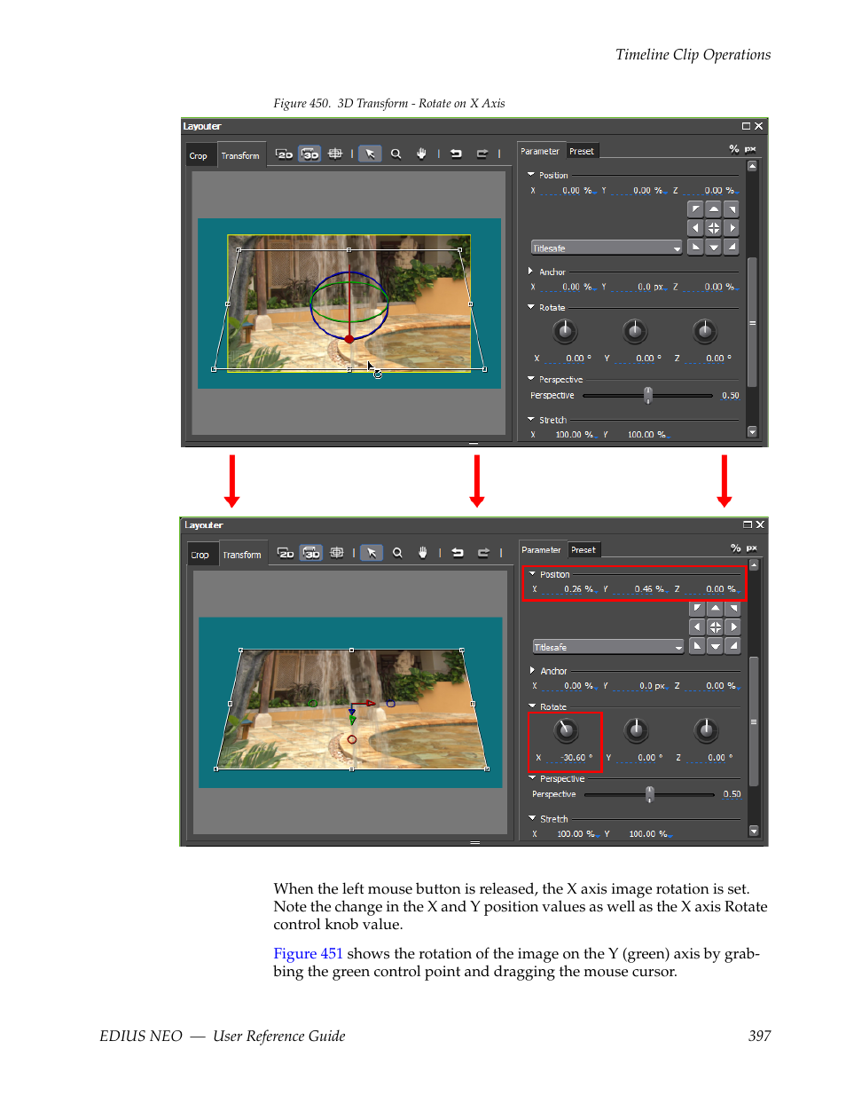Screen dimensions: 846x1096
Task: Enable 2D mode in lower Layouter window
Action: point(286,553)
